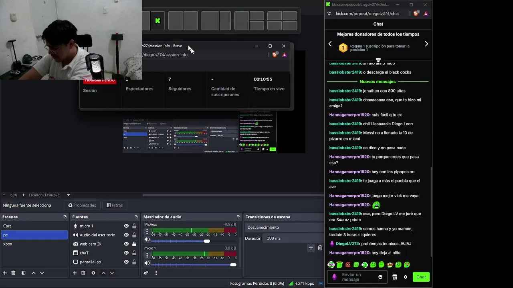Click the Brave Shields icon in the chat window
Image resolution: width=513 pixels, height=288 pixels.
point(416,13)
